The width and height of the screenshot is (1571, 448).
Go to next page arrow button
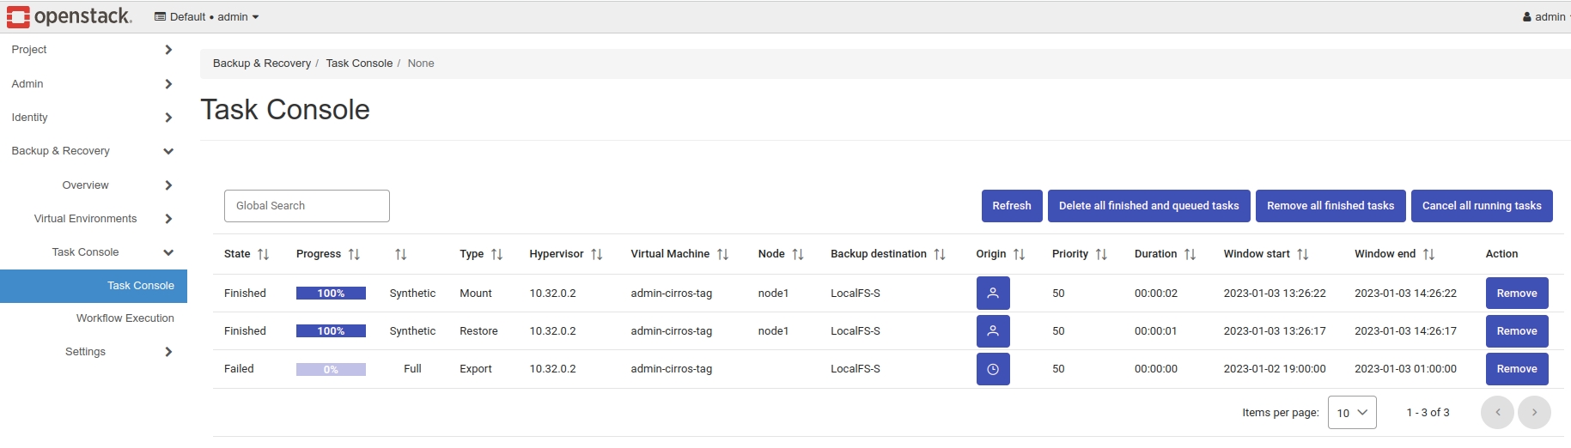[1533, 412]
